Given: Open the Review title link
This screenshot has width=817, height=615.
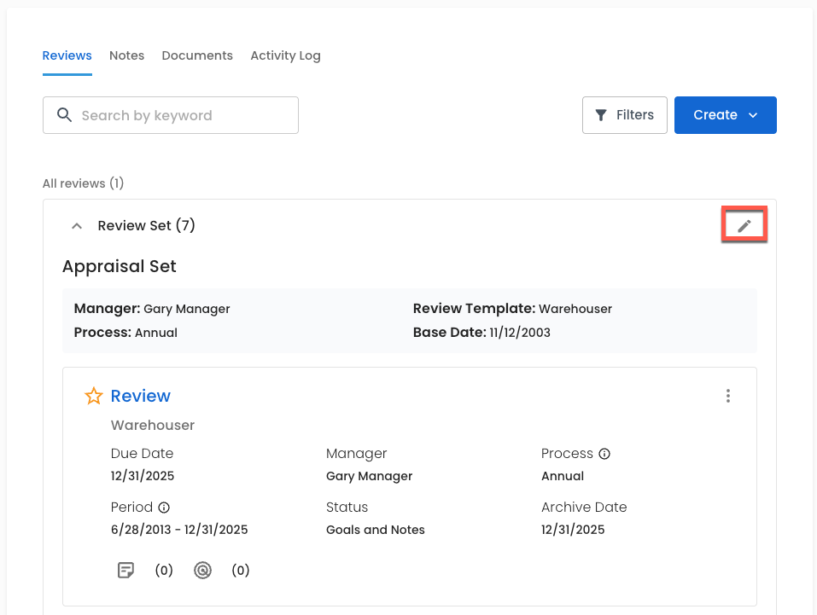Looking at the screenshot, I should [141, 396].
